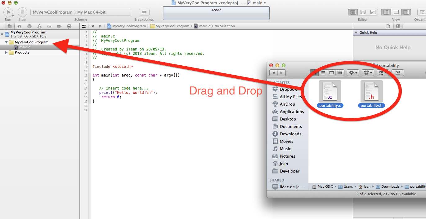426x219 pixels.
Task: Toggle the Breakpoints button
Action: tap(144, 12)
